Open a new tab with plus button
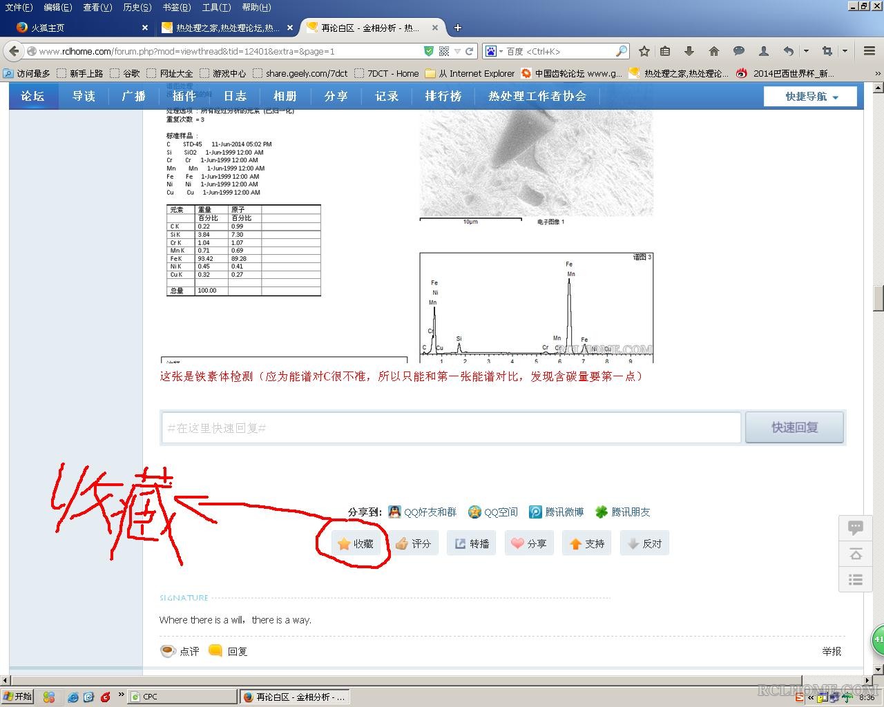This screenshot has height=707, width=884. 457,28
